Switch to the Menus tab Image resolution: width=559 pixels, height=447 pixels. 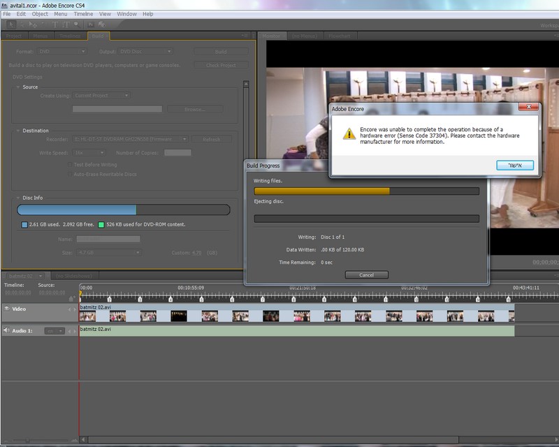pyautogui.click(x=41, y=36)
